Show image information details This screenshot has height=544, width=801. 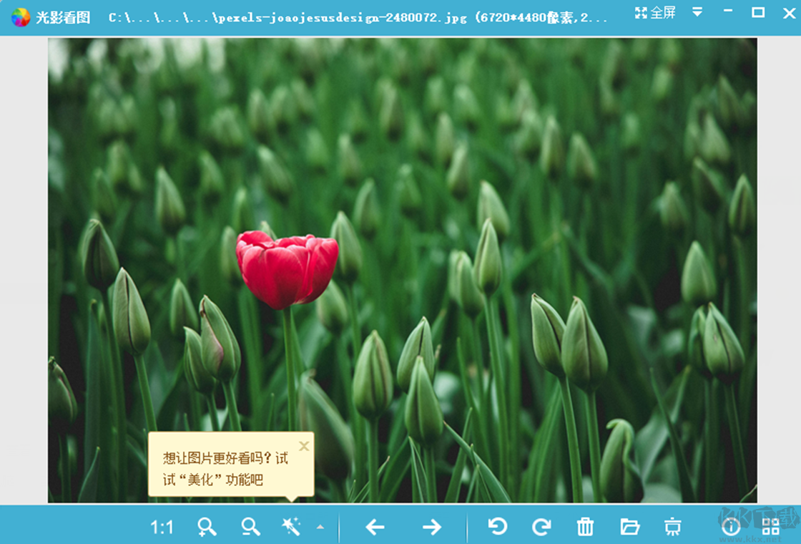point(732,527)
